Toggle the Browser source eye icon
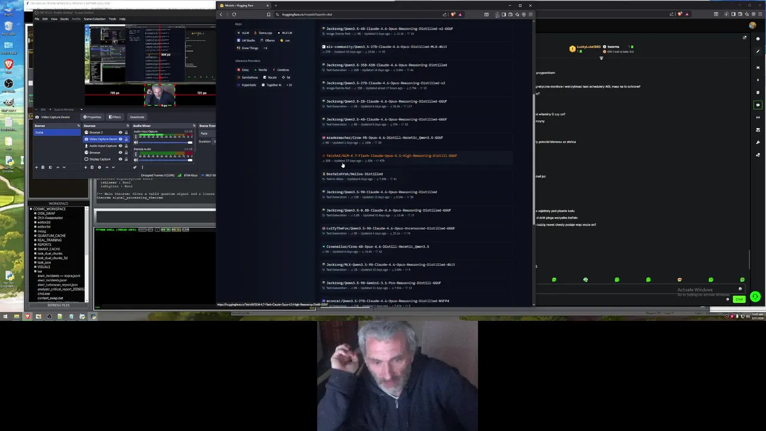This screenshot has width=766, height=431. coord(120,153)
